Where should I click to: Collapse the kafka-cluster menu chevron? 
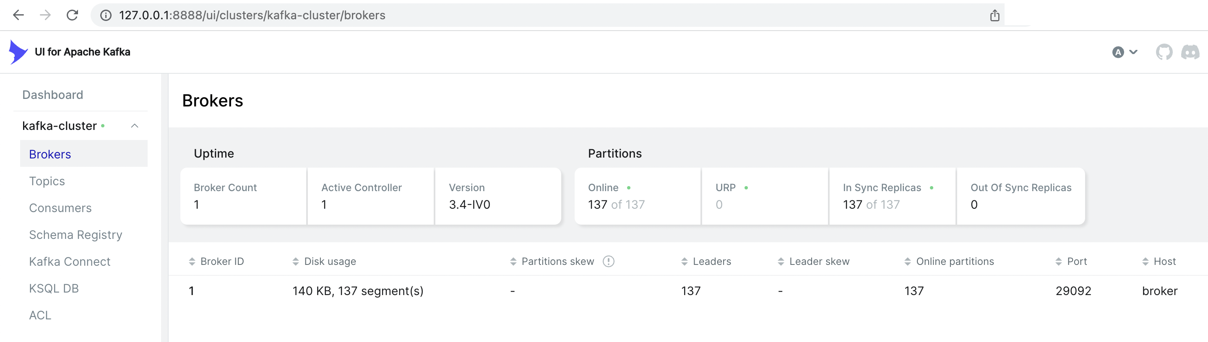tap(135, 126)
